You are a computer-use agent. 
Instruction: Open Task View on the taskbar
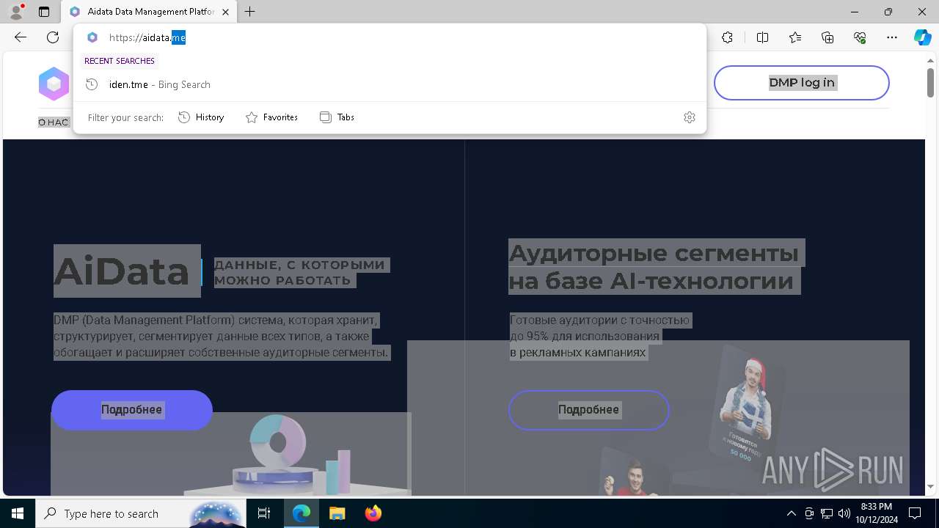(x=264, y=513)
